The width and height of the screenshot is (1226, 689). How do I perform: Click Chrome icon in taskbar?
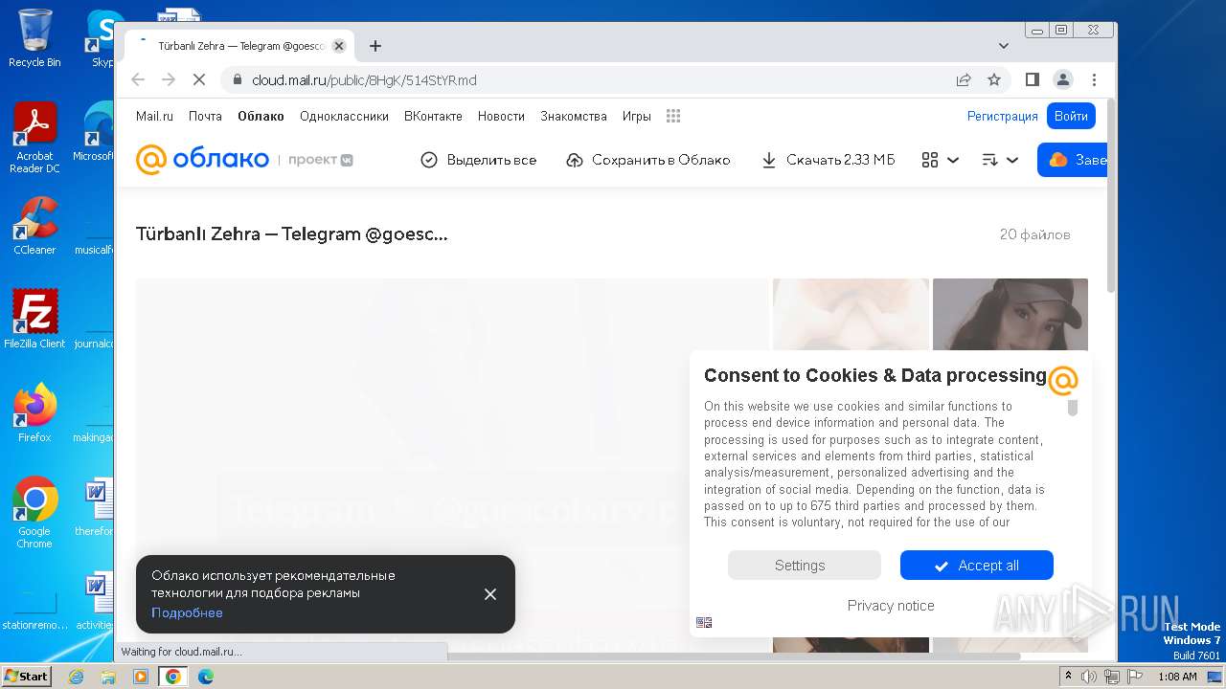[173, 677]
